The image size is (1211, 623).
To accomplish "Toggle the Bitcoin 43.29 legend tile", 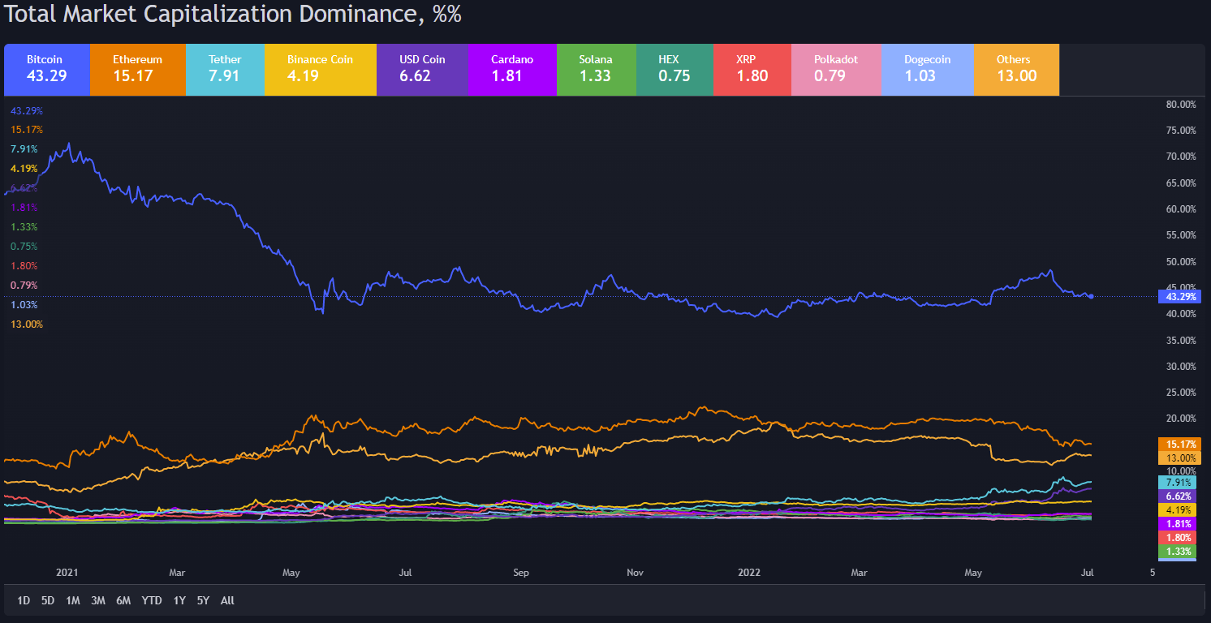I will tap(47, 70).
